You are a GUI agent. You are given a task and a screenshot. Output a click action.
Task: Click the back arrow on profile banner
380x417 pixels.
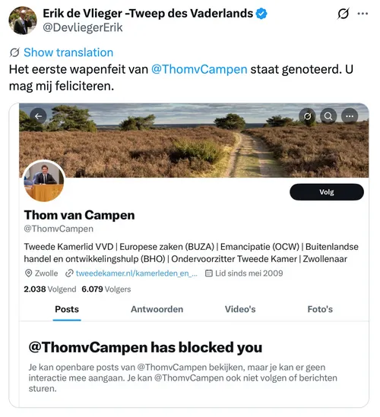(38, 116)
